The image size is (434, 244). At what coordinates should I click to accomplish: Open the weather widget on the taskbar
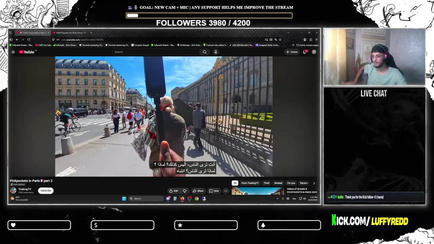pyautogui.click(x=19, y=199)
